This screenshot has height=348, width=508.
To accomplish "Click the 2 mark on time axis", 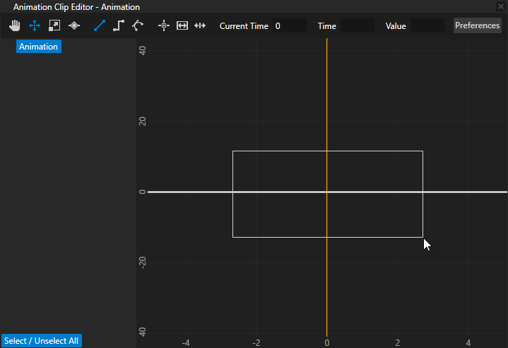I will (398, 342).
